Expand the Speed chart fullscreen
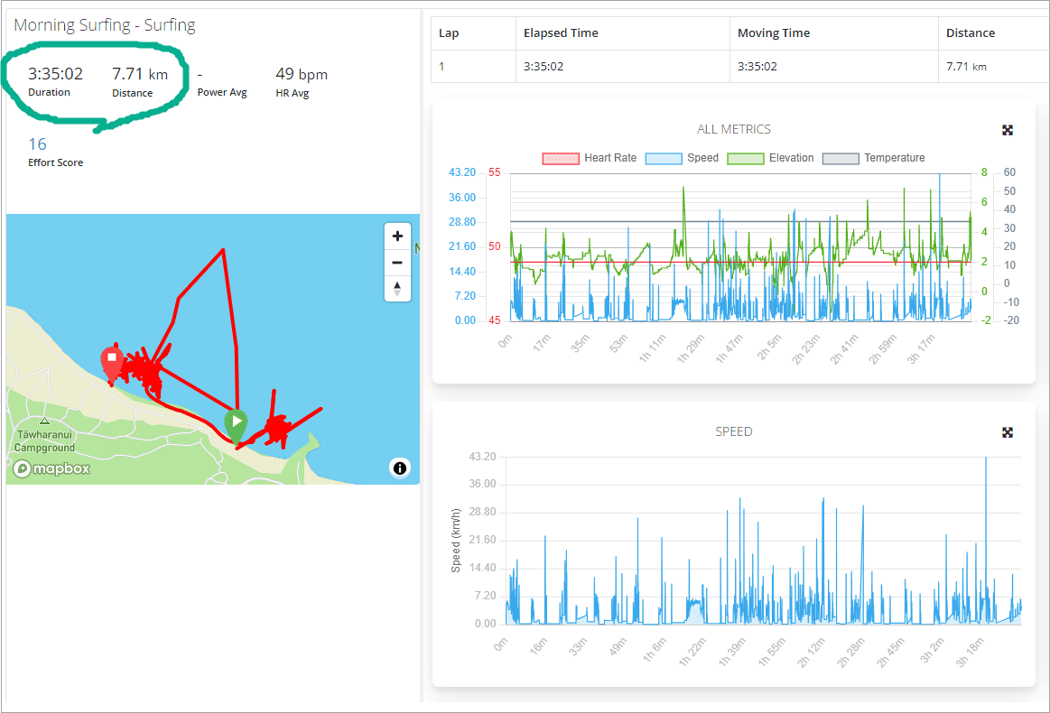The width and height of the screenshot is (1050, 713). coord(1008,432)
